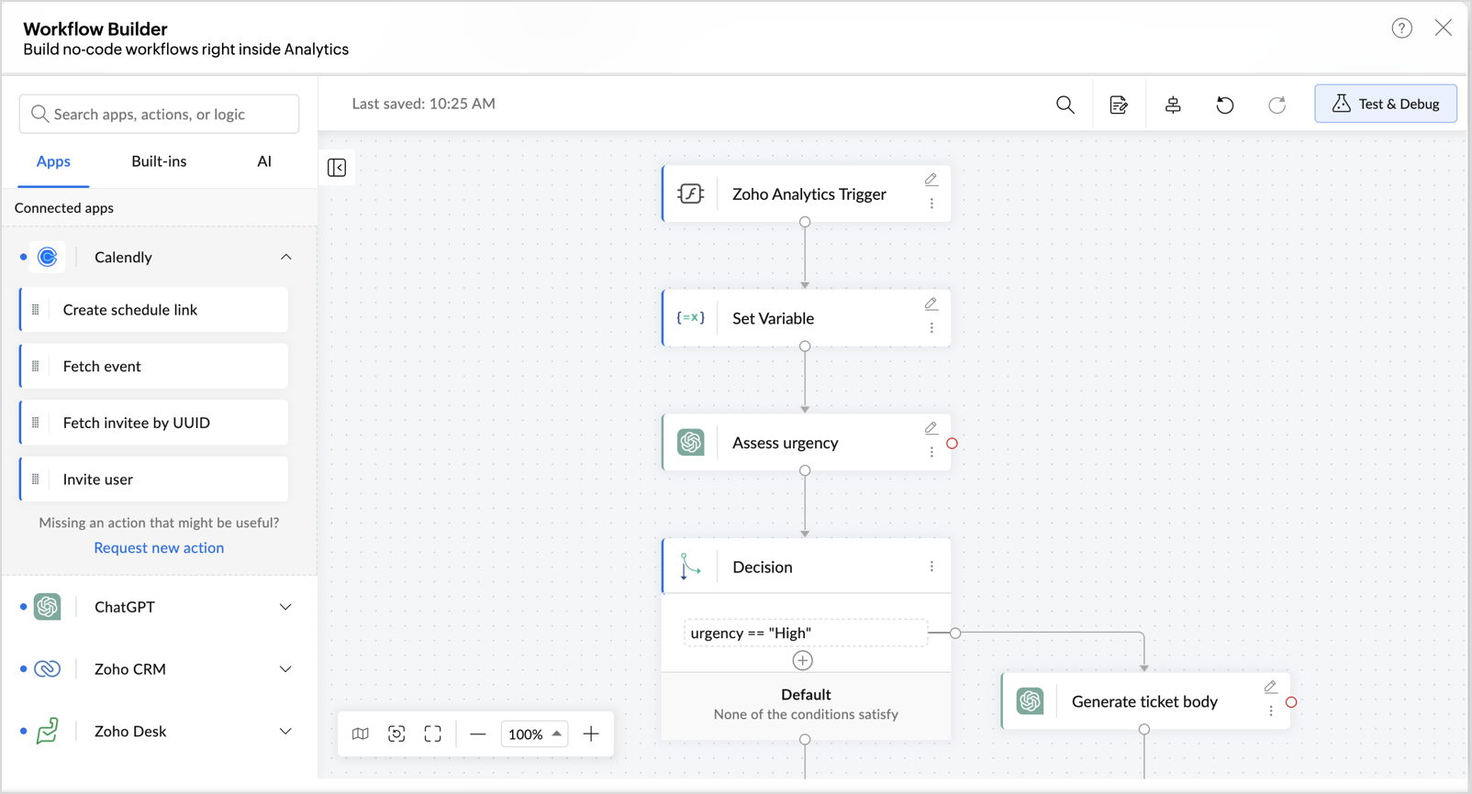
Task: Open more options for Decision node
Action: [931, 567]
